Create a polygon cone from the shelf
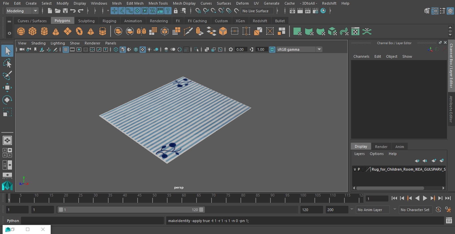This screenshot has height=234, width=455. click(56, 32)
